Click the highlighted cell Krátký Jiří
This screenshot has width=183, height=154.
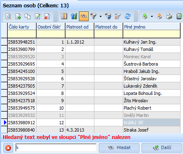tap(152, 123)
